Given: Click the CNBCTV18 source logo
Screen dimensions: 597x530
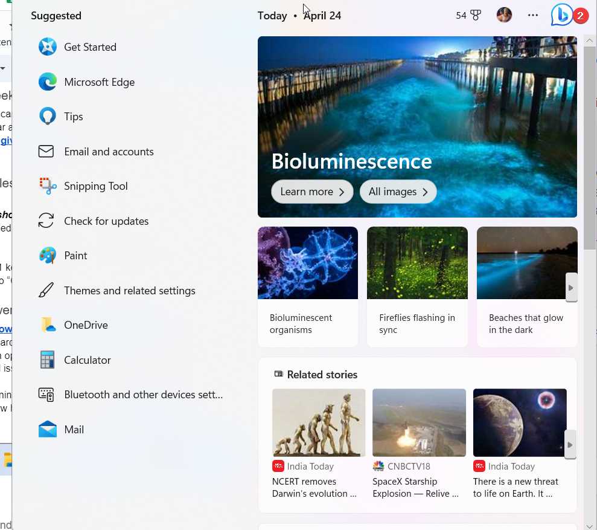Looking at the screenshot, I should click(378, 466).
